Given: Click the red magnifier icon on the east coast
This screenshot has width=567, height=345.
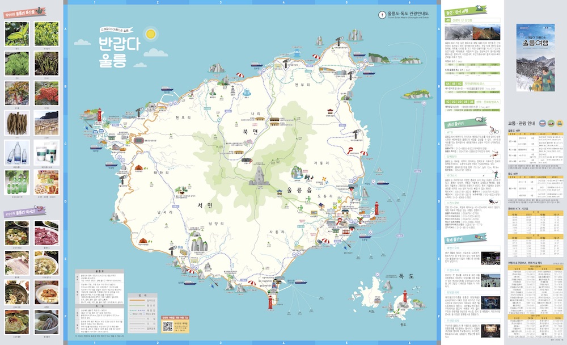Looking at the screenshot, I should point(350,150).
